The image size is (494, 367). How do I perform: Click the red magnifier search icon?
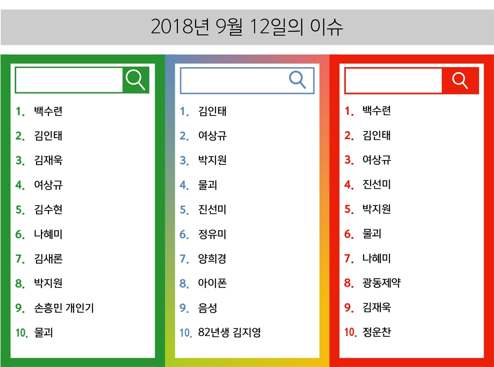coord(460,81)
